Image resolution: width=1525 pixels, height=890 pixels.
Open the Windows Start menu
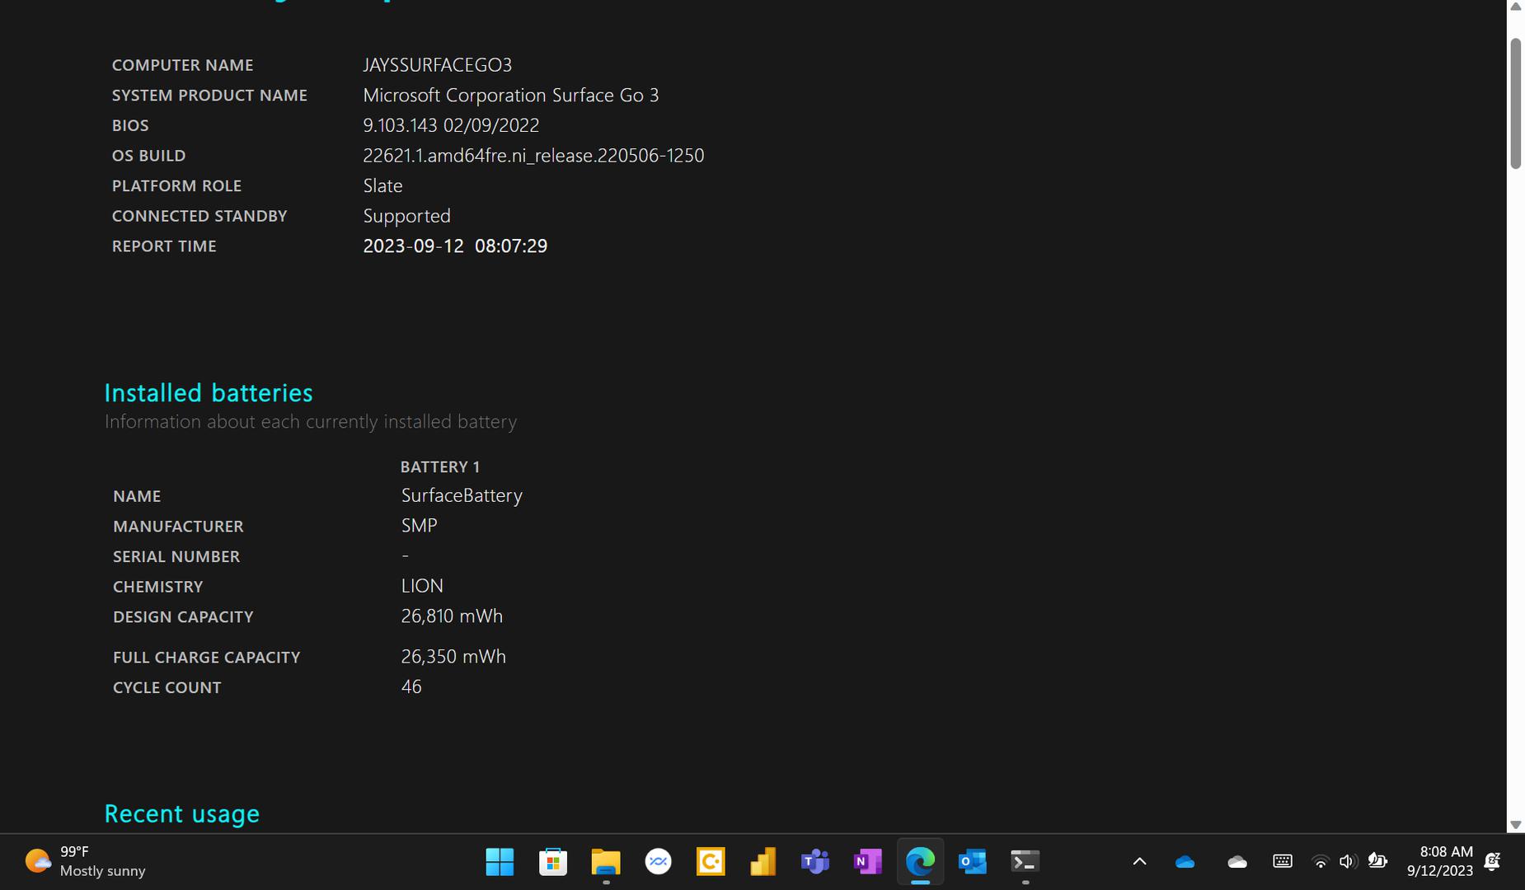tap(500, 862)
